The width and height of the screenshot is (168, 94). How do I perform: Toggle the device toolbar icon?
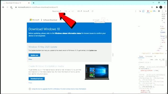143,11
